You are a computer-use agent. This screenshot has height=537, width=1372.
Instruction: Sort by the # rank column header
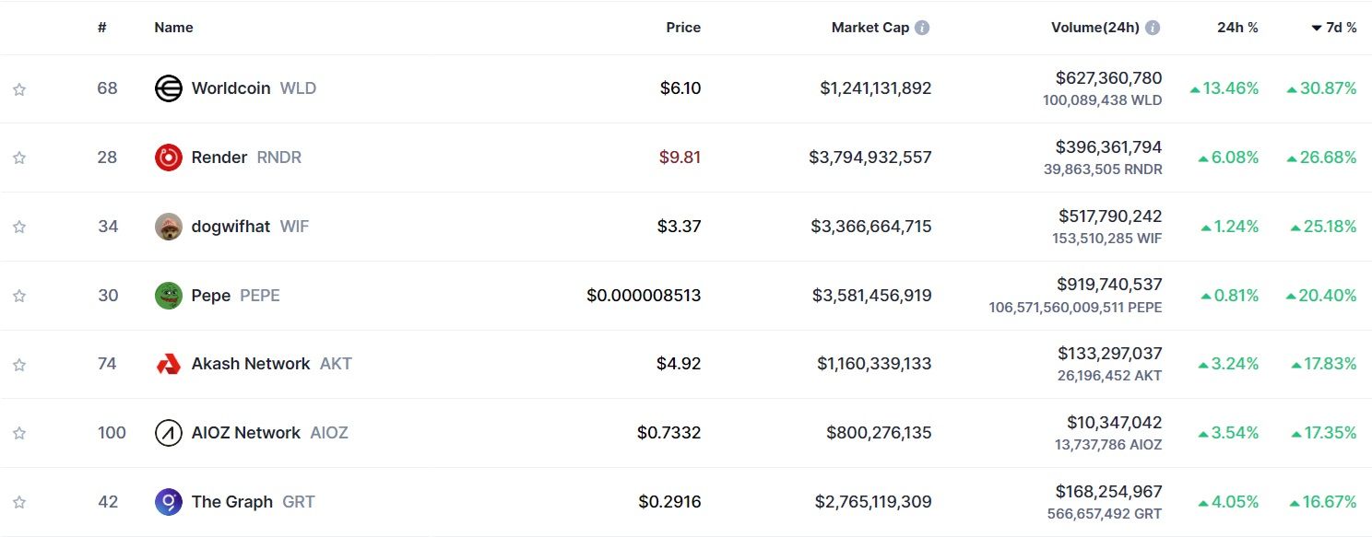coord(102,28)
